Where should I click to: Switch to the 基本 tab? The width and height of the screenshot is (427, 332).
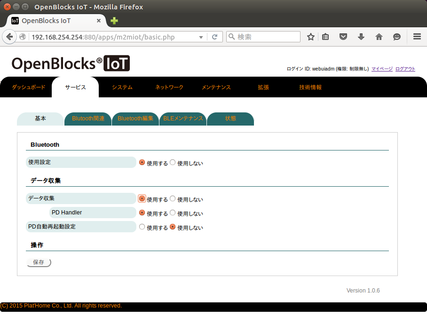click(40, 119)
